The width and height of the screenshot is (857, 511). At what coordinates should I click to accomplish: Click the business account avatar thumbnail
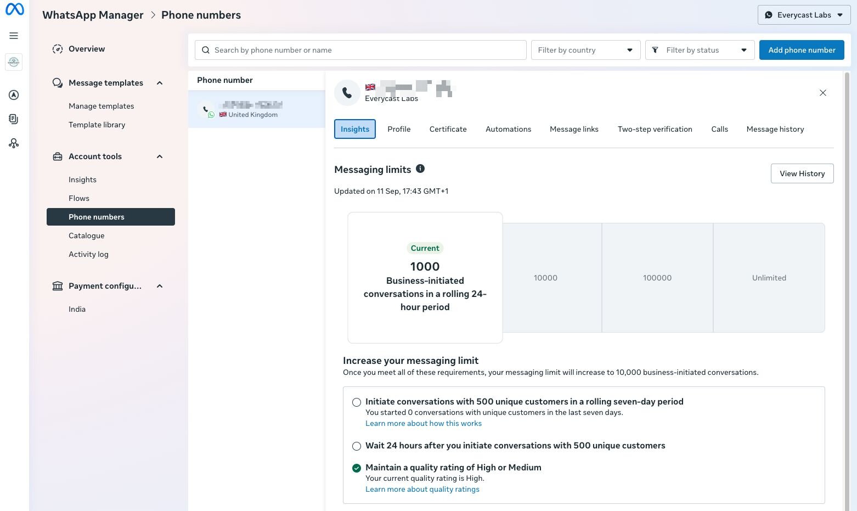click(14, 62)
